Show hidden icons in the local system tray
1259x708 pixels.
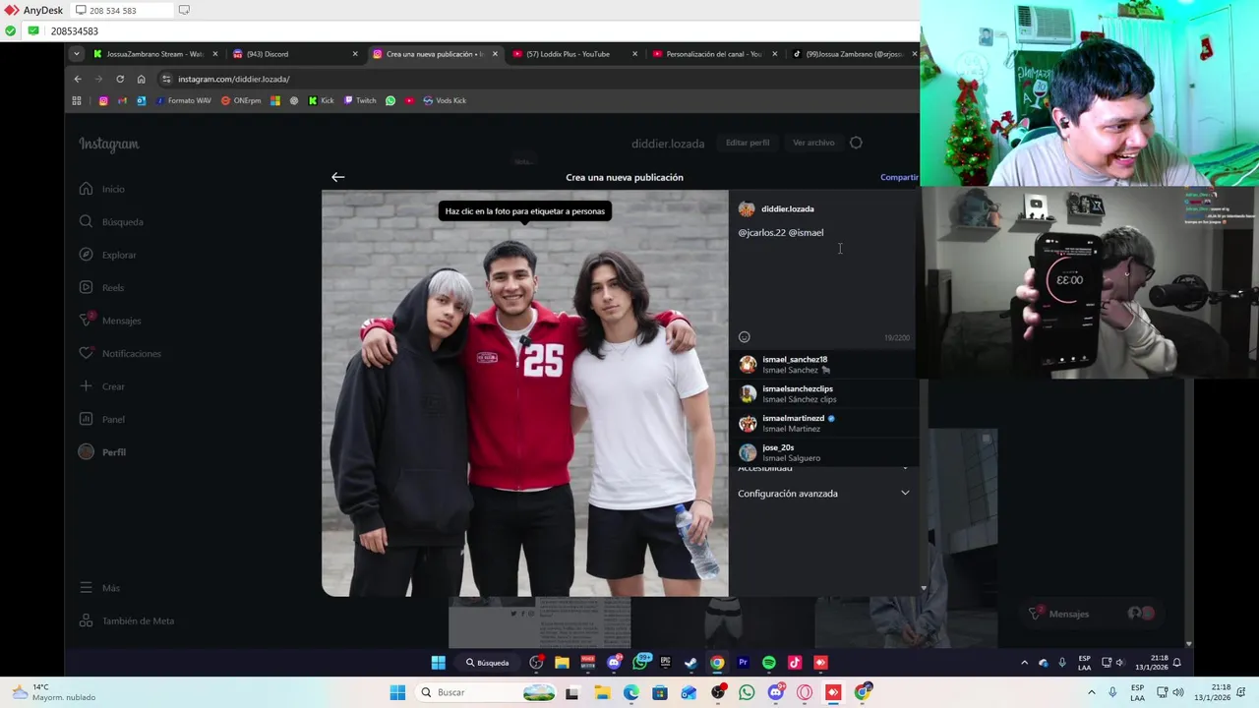[1091, 693]
